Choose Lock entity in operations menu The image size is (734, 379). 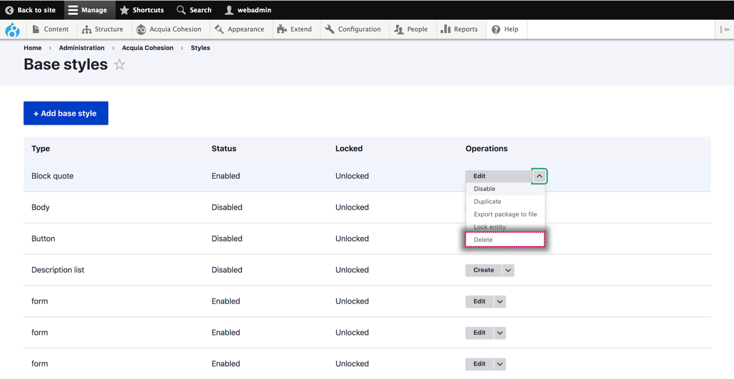(505, 227)
